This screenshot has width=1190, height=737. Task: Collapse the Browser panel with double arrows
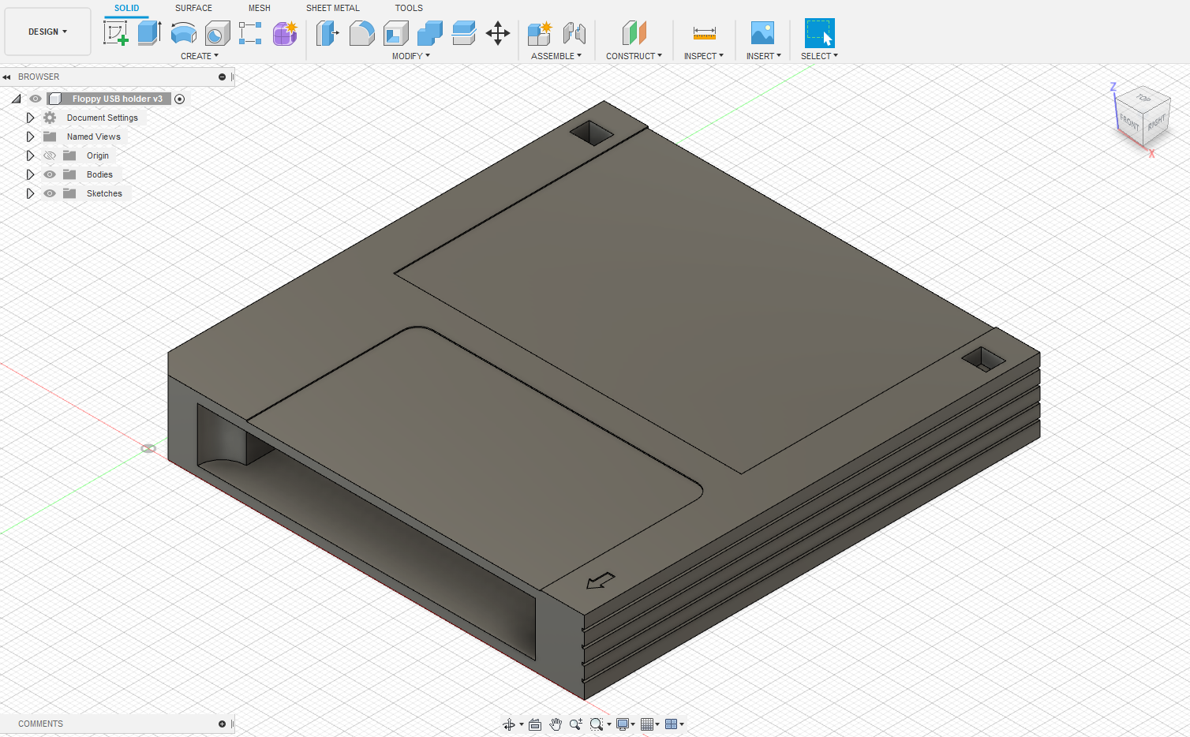tap(6, 77)
